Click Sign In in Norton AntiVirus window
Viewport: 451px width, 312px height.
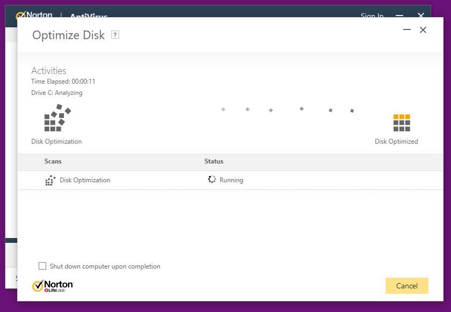coord(372,15)
